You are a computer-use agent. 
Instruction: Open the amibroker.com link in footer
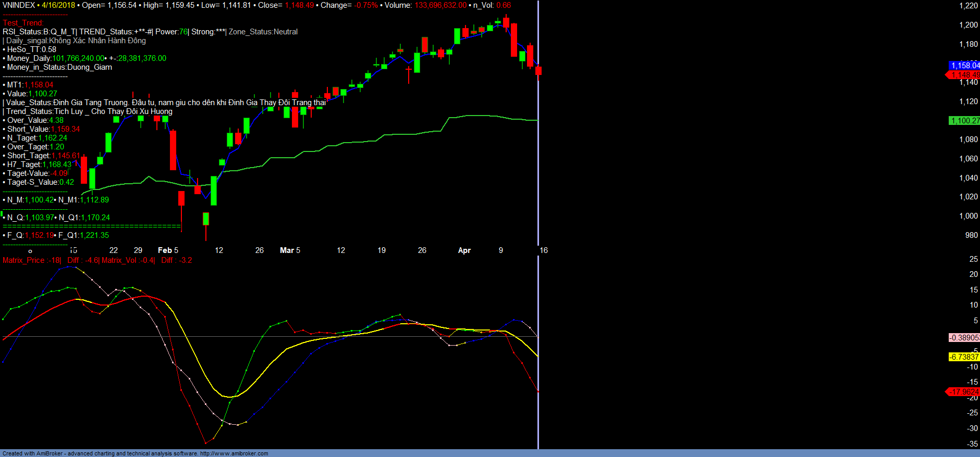click(x=234, y=453)
